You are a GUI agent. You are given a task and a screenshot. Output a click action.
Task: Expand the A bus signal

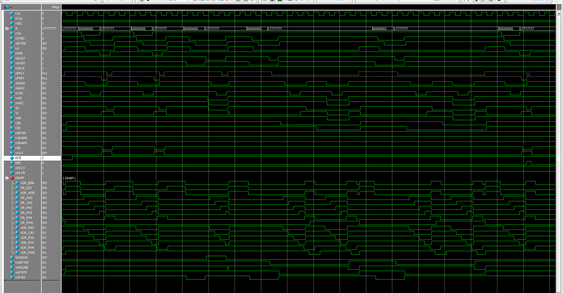tap(7, 29)
